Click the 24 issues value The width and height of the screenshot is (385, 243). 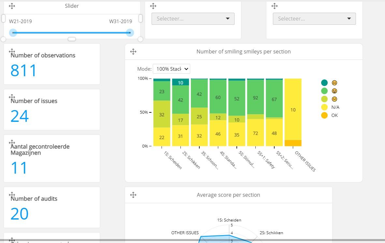click(x=20, y=116)
